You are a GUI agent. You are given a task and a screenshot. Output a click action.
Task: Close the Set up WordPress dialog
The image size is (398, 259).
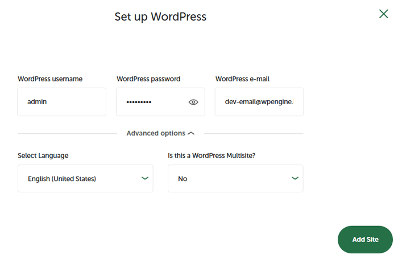pos(384,14)
